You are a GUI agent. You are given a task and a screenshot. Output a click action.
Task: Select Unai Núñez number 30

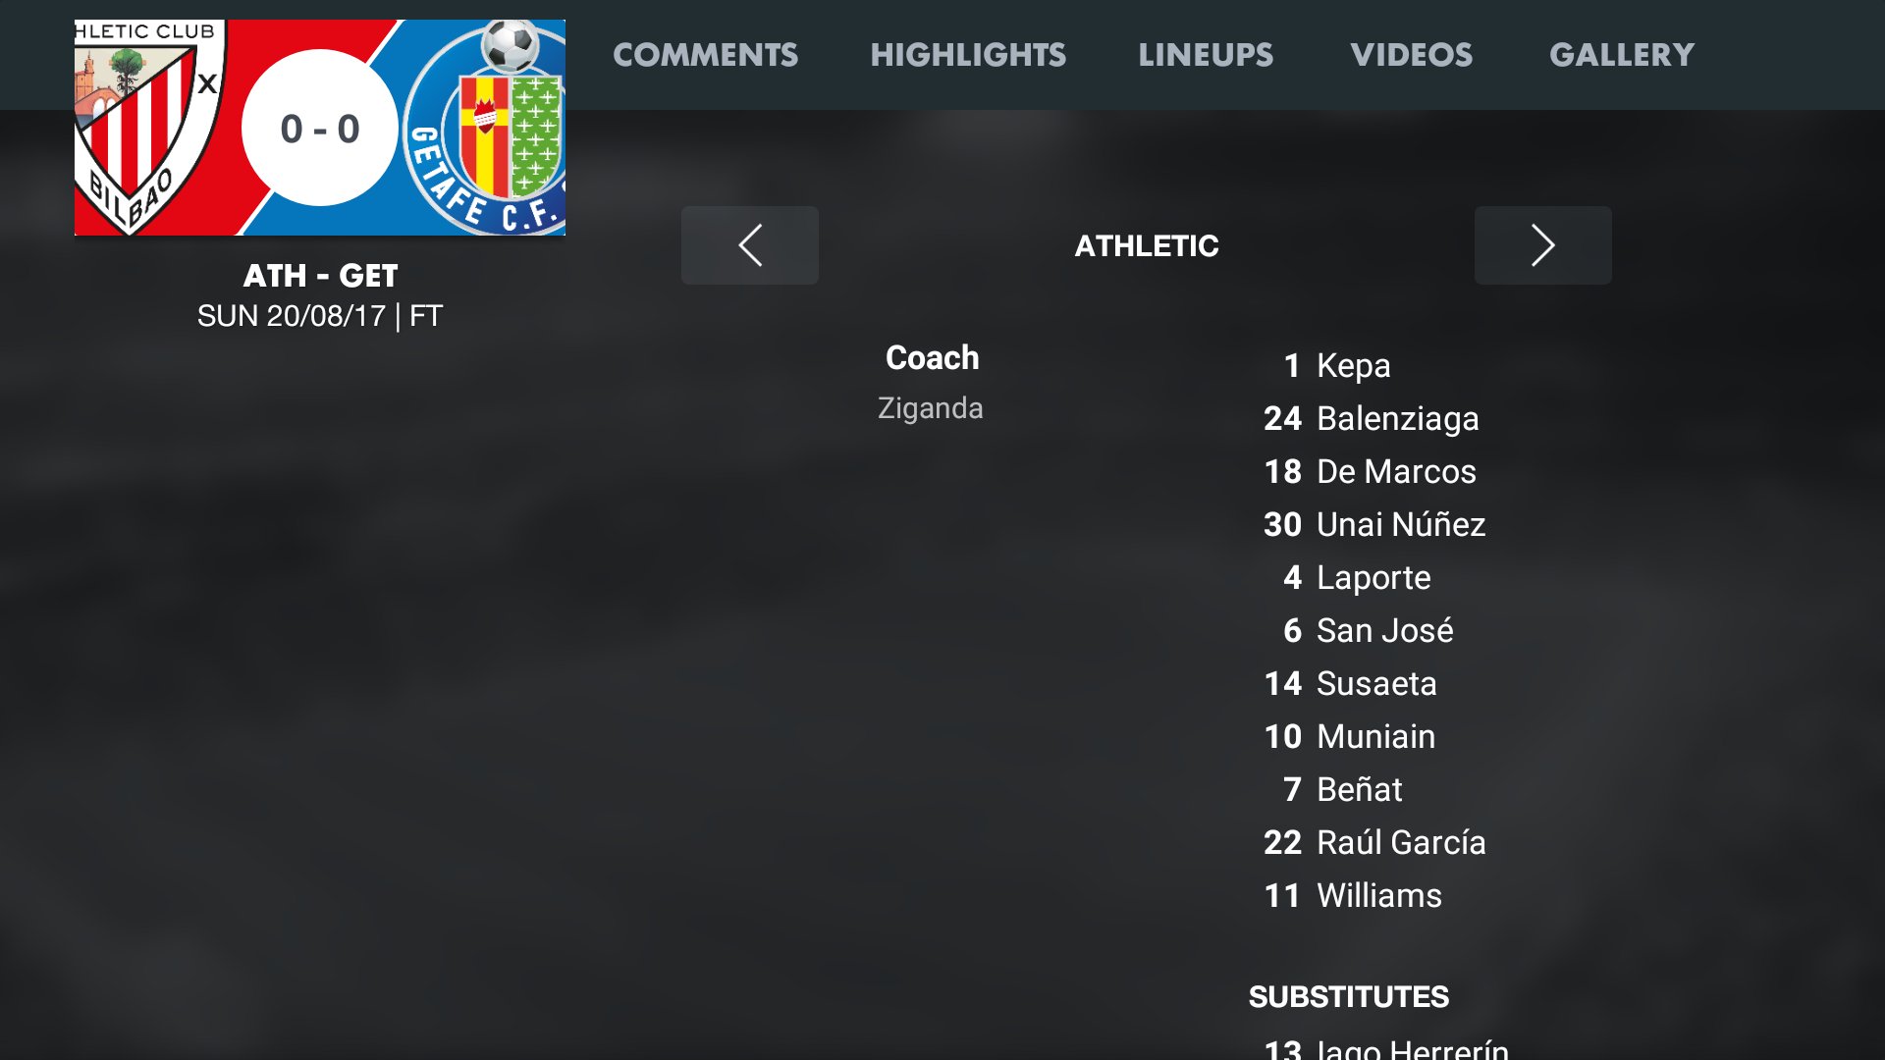[x=1374, y=524]
